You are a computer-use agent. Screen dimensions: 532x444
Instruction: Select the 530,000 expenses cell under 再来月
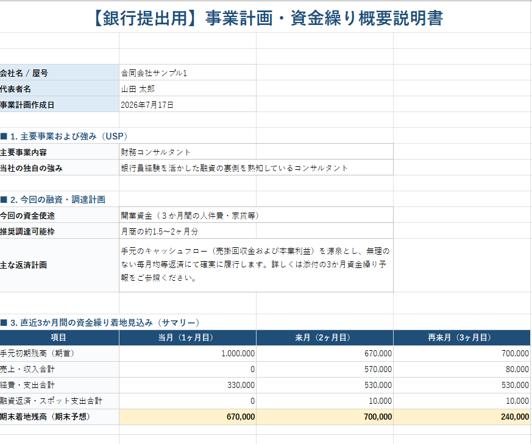(462, 385)
